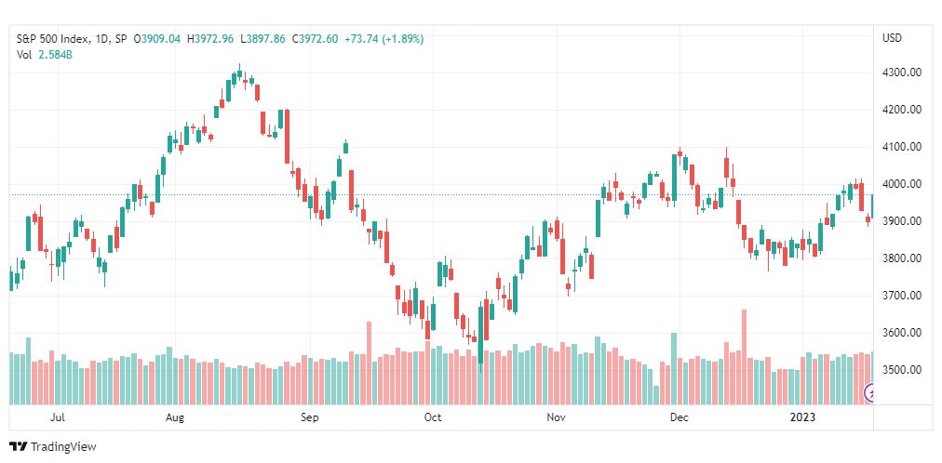This screenshot has height=463, width=942.
Task: Click the purple lightning event marker icon
Action: pyautogui.click(x=868, y=393)
